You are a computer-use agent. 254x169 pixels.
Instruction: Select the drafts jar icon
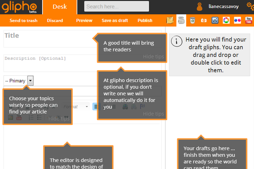tap(181, 20)
